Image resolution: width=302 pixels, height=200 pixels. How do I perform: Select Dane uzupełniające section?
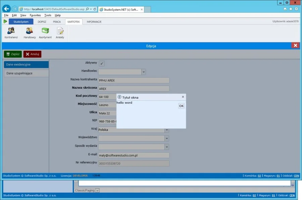26,73
